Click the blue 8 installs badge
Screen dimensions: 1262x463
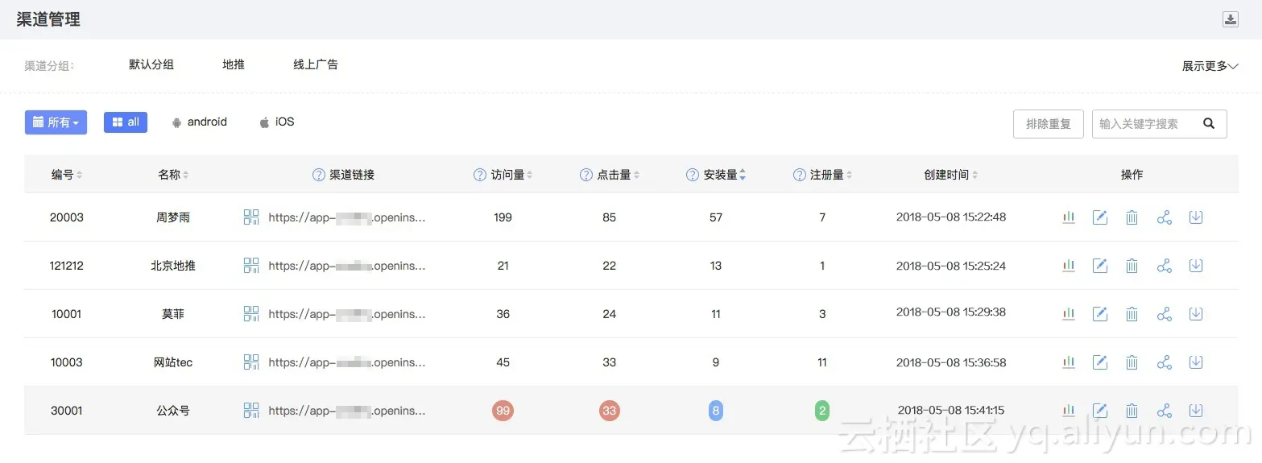pyautogui.click(x=716, y=411)
